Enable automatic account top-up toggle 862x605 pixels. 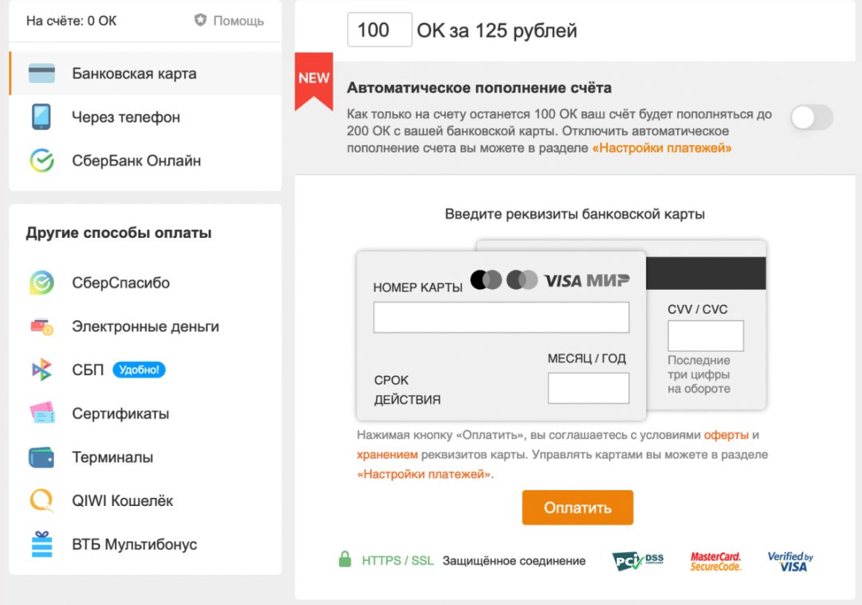811,118
